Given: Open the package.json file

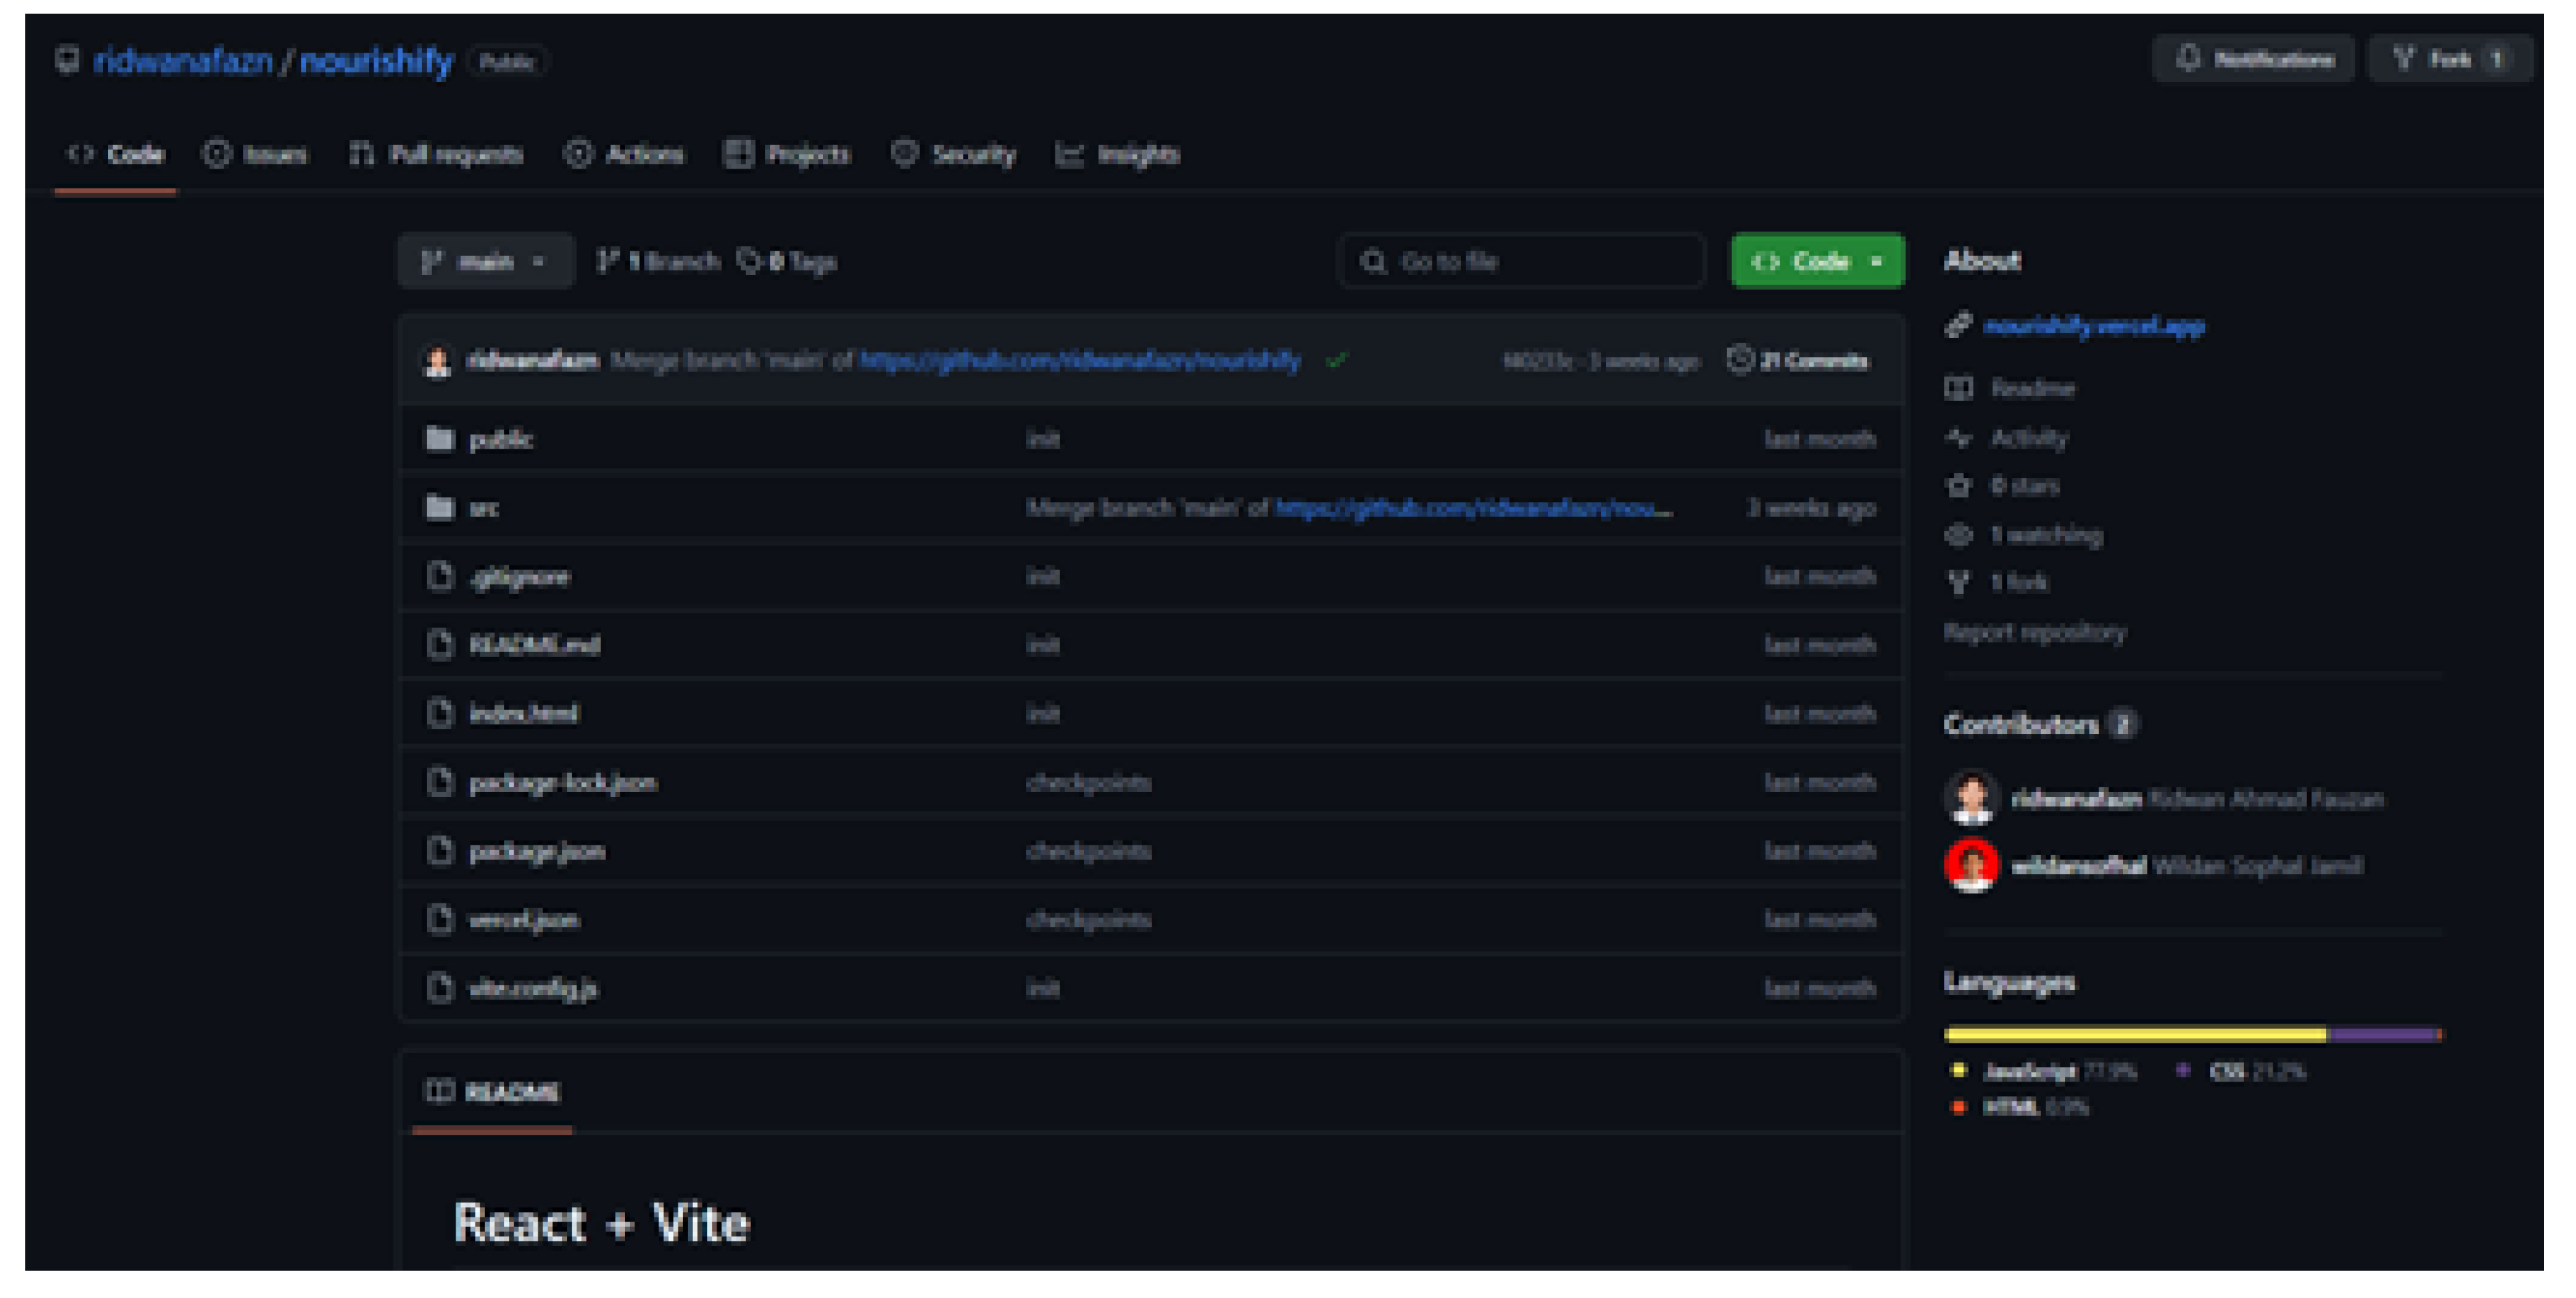Looking at the screenshot, I should point(537,851).
